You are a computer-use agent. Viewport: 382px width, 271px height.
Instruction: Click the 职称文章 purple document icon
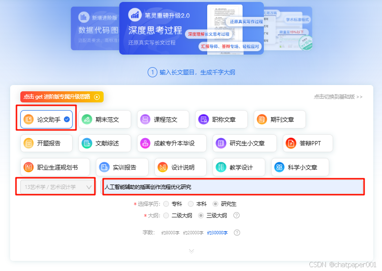203,119
